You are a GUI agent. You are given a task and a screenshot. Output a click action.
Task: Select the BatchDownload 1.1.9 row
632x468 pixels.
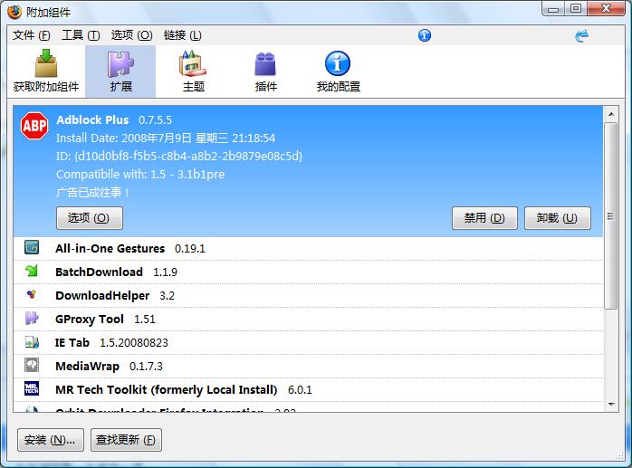point(309,272)
